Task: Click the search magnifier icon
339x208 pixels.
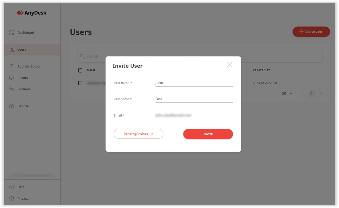Action: tap(82, 56)
